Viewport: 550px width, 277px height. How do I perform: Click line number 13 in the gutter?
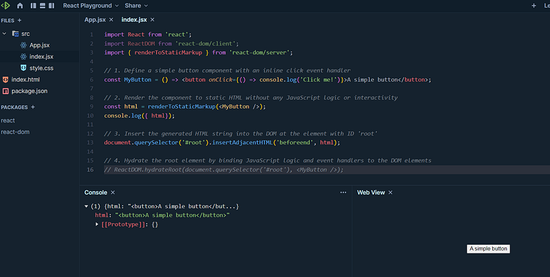click(90, 142)
